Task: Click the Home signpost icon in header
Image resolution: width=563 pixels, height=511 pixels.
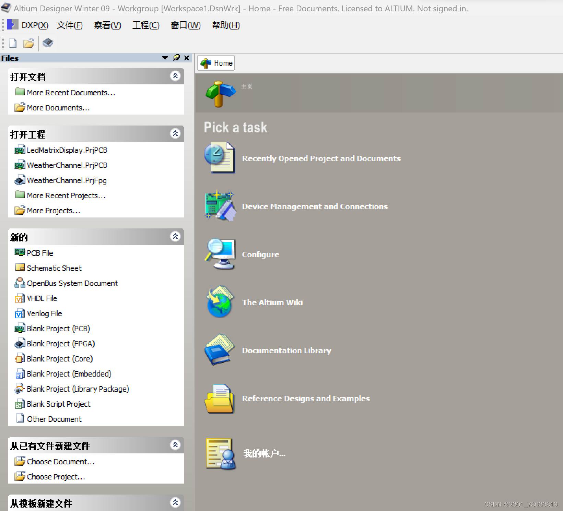Action: (x=220, y=94)
